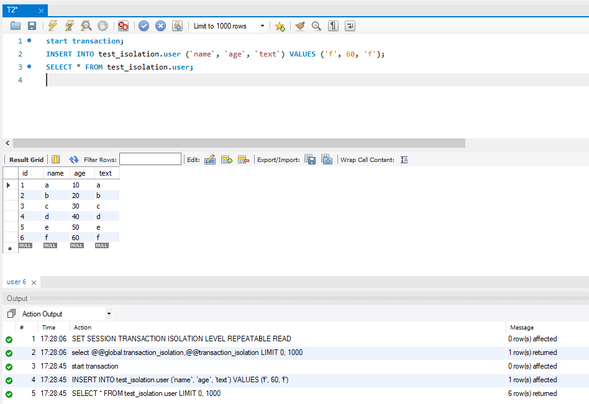Select the age cell with value 60
Viewport: 589px width, 404px height.
(x=81, y=238)
